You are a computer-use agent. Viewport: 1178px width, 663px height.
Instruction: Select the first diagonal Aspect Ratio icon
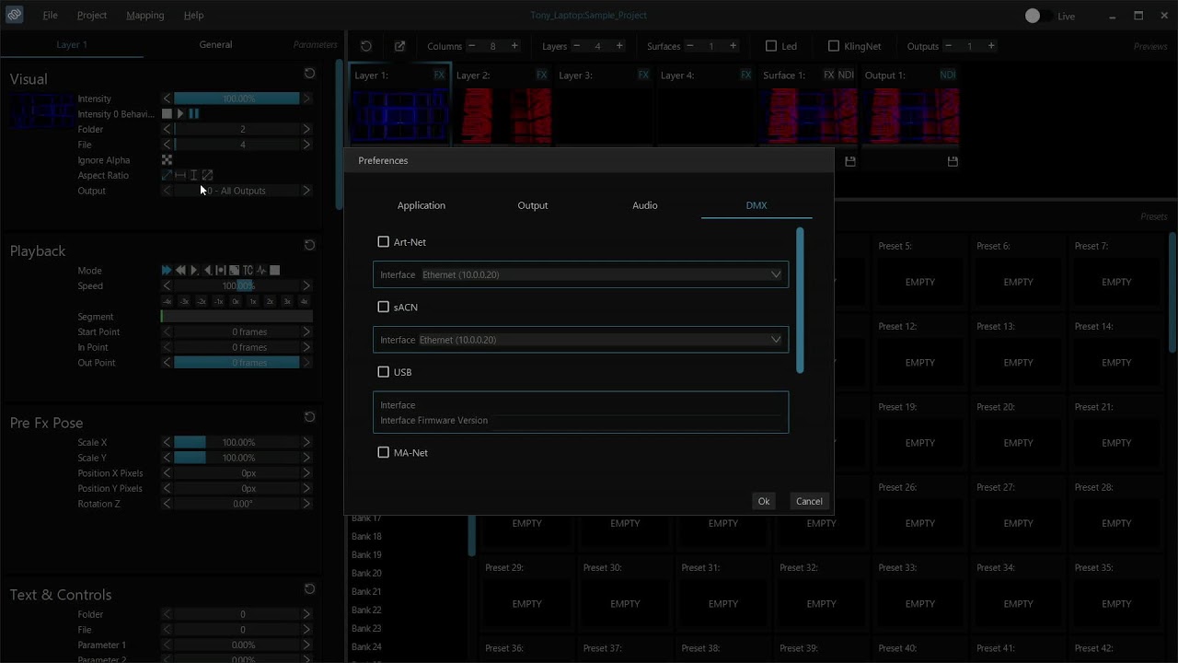pos(167,175)
